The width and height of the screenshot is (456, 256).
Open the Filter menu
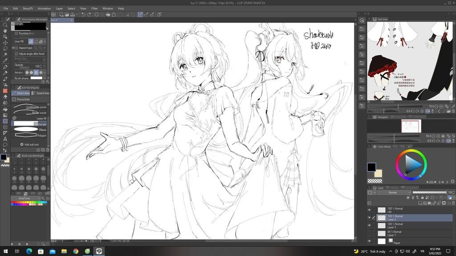tap(94, 8)
